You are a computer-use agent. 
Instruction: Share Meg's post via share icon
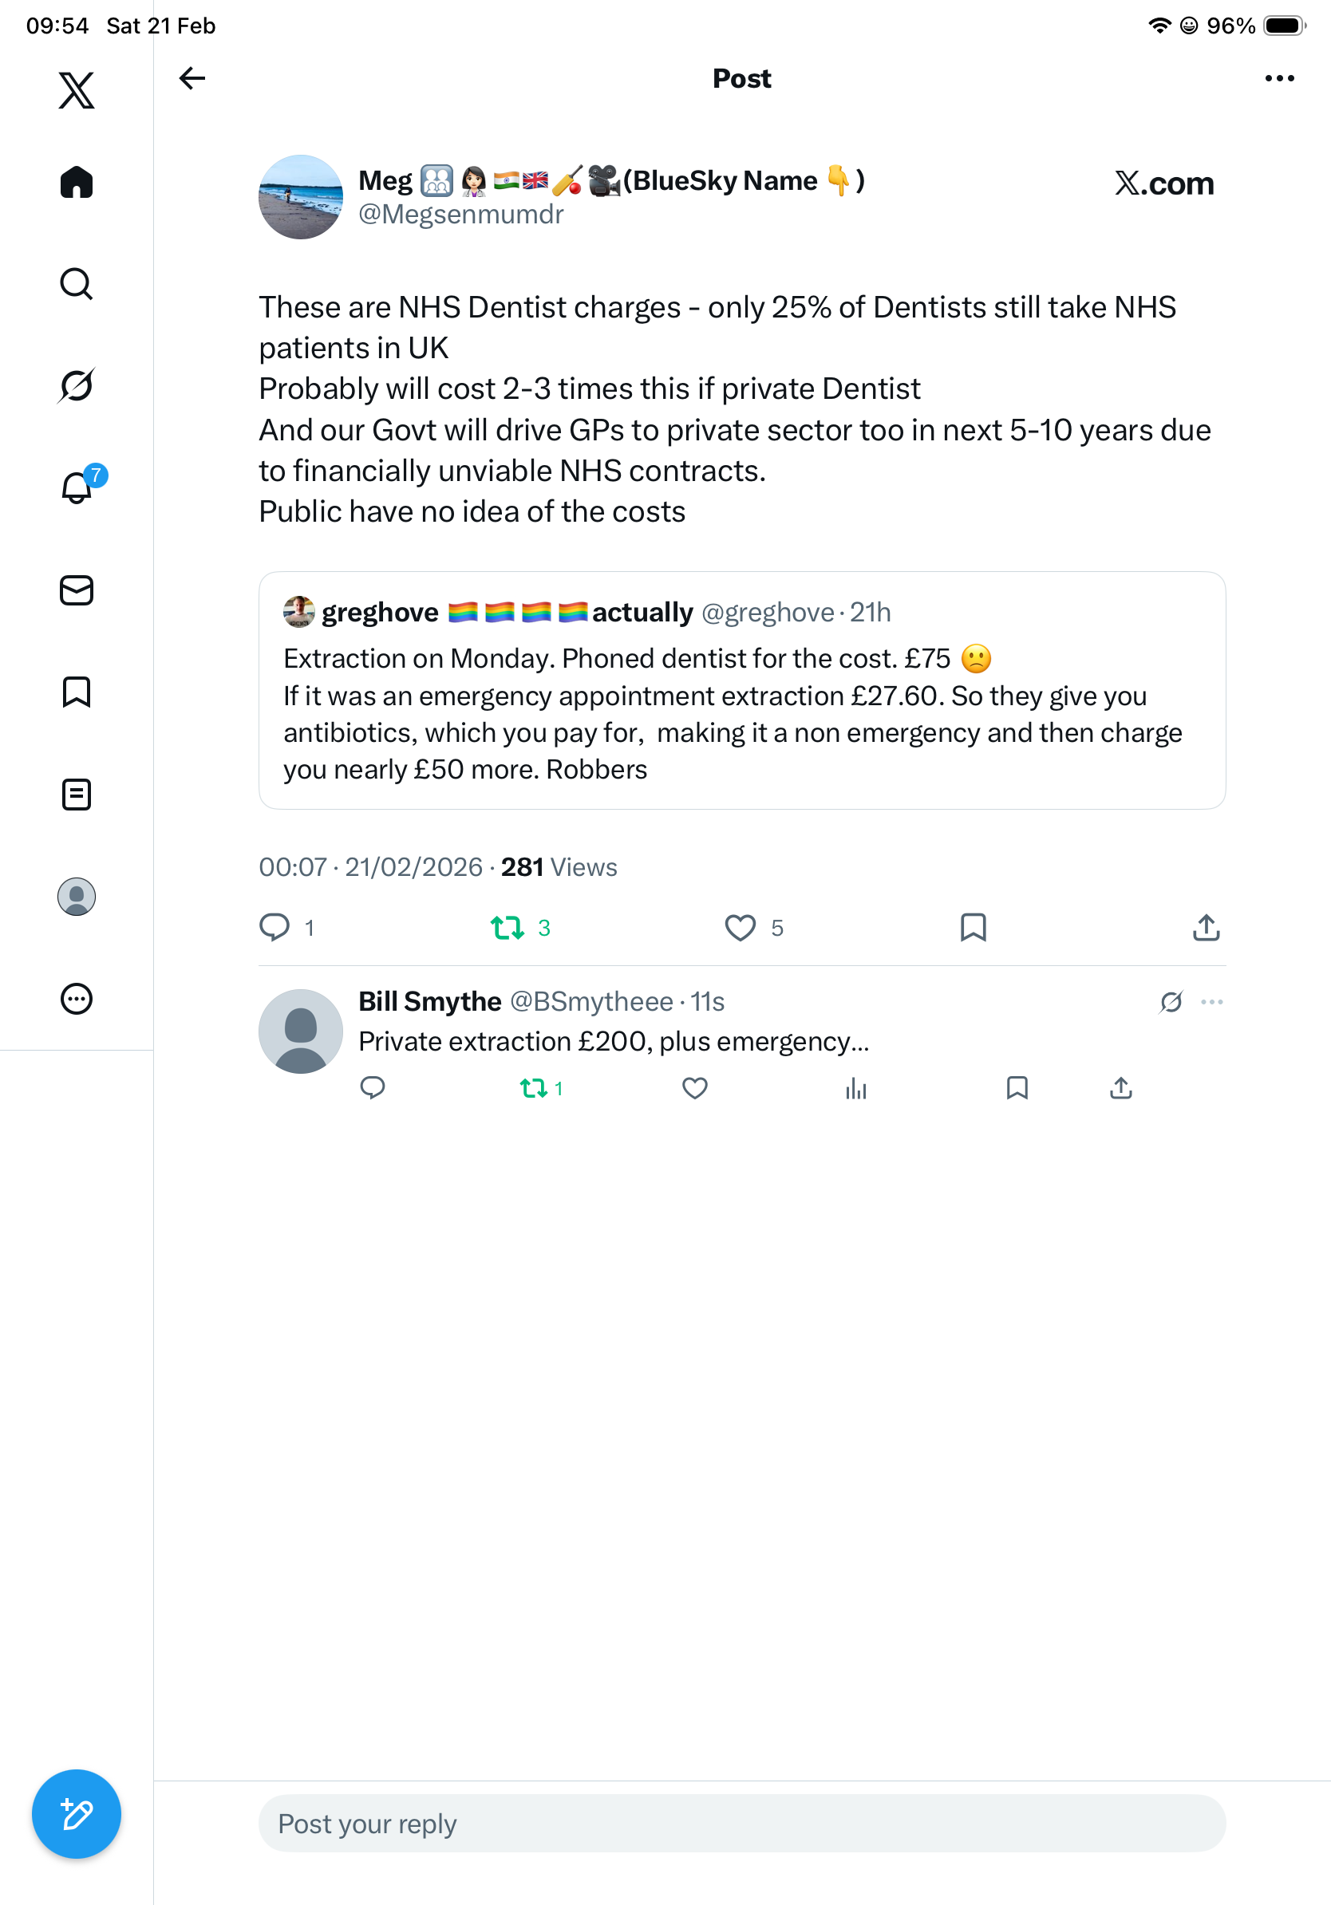tap(1206, 927)
